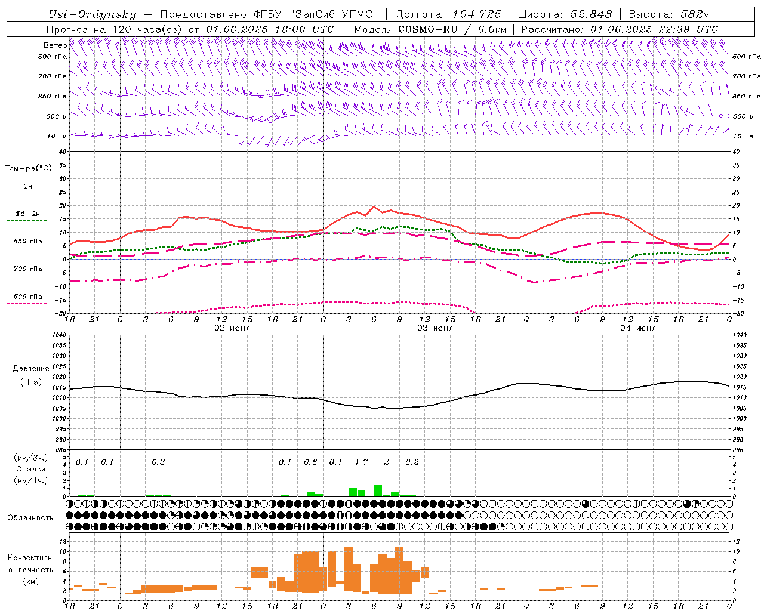Image resolution: width=764 pixels, height=611 pixels.
Task: Click the 700 гПа temperature legend entry
Action: pos(28,269)
